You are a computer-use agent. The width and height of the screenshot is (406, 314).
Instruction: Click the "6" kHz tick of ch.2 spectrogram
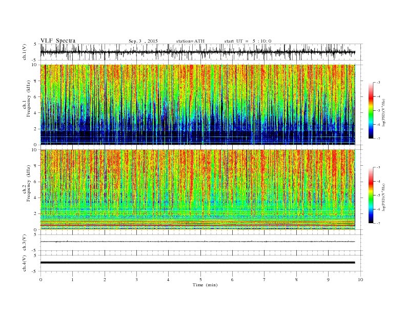click(x=35, y=182)
